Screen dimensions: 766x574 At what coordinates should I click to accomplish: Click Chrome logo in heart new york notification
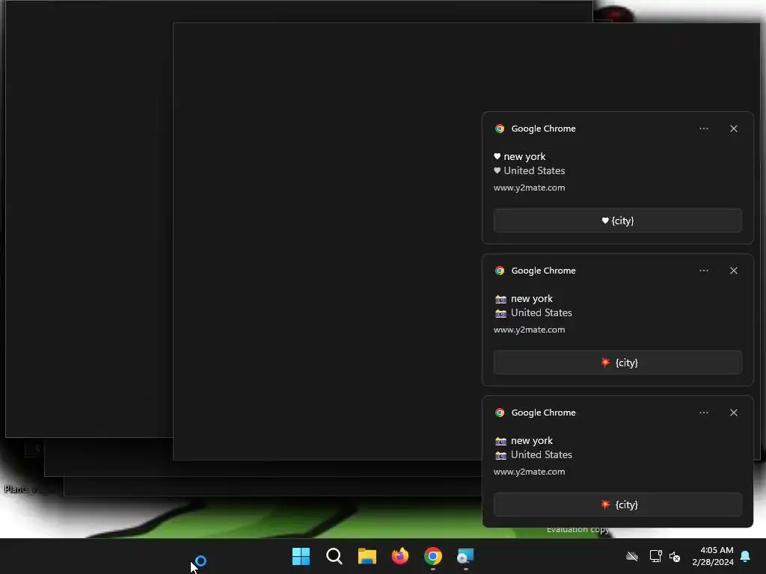(x=499, y=129)
